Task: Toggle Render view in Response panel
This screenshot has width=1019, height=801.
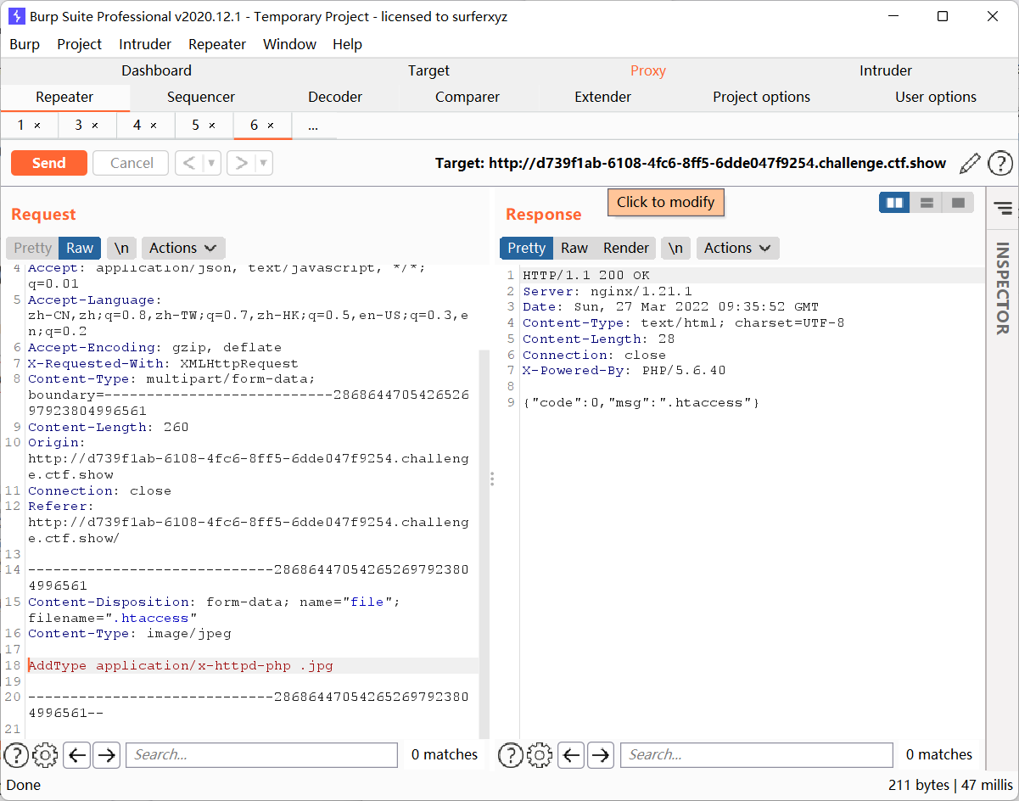Action: (626, 248)
